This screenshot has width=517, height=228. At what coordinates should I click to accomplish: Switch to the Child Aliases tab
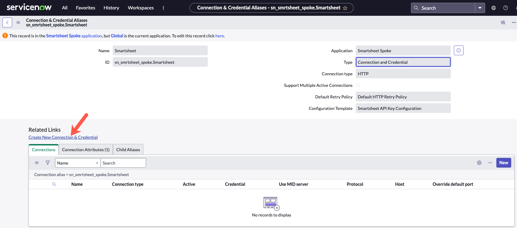[x=128, y=150]
